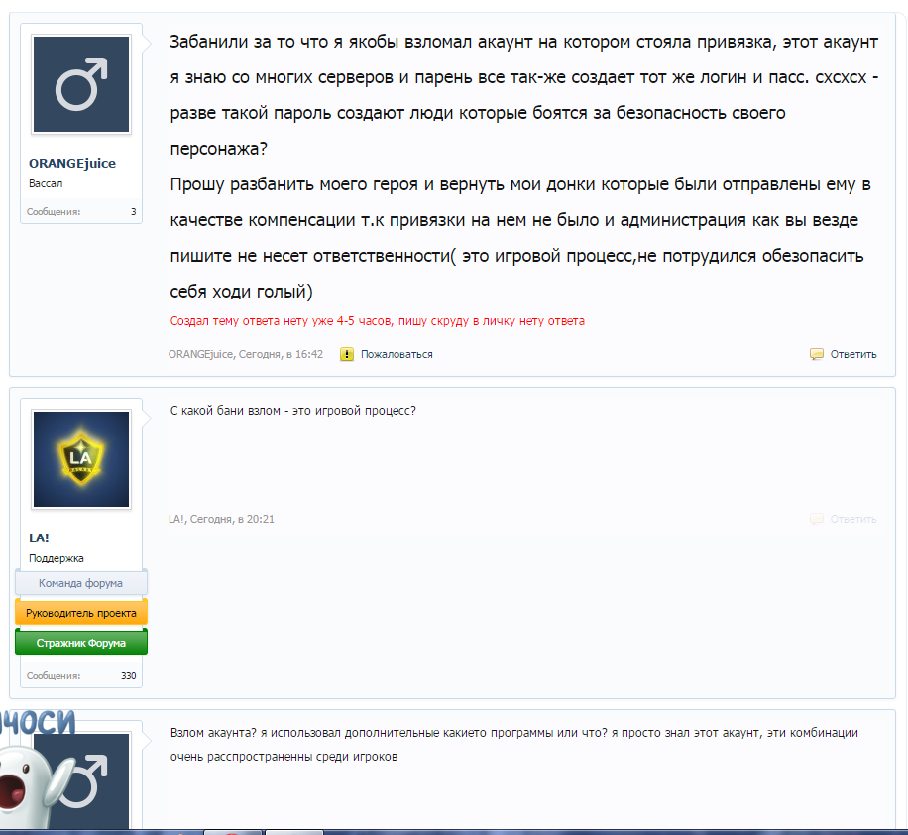Screen dimensions: 908x835
Task: Click the reply bubble icon on LA!'s post
Action: coord(816,519)
